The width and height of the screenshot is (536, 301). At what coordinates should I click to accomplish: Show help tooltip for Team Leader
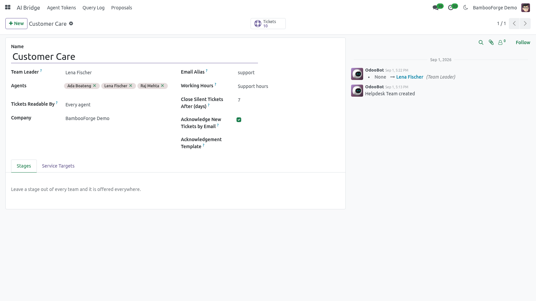point(41,71)
